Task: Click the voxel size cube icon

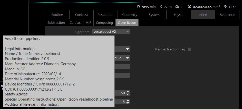Action: point(189,7)
